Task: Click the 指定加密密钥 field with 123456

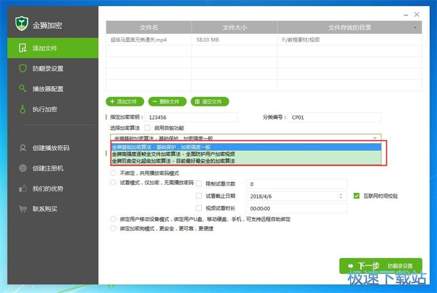Action: tap(191, 117)
